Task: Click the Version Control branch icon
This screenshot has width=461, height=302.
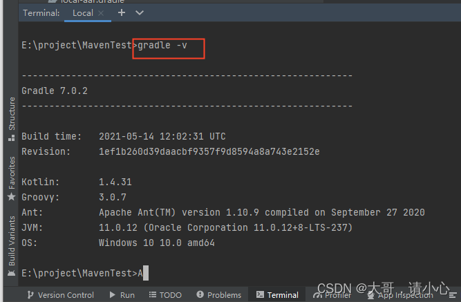Action: (30, 294)
